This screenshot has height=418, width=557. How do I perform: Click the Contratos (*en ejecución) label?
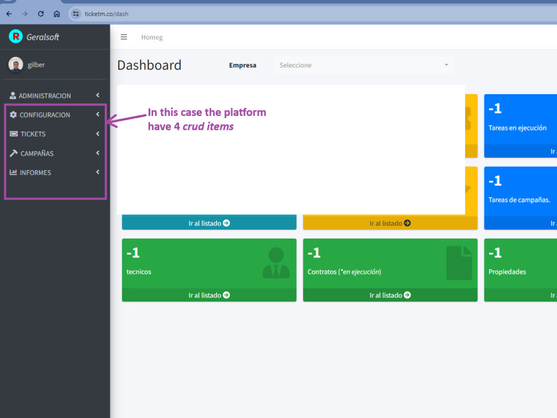(344, 272)
